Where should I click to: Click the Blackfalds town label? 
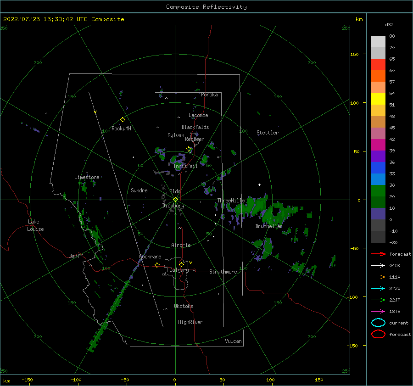pos(195,127)
